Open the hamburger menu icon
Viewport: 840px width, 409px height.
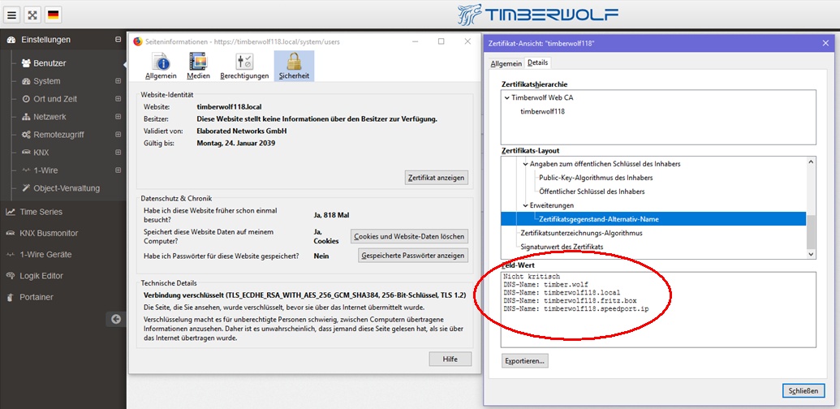[12, 15]
